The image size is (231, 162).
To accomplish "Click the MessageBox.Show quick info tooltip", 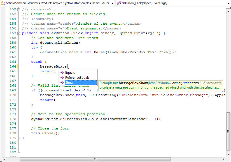I will click(x=161, y=85).
